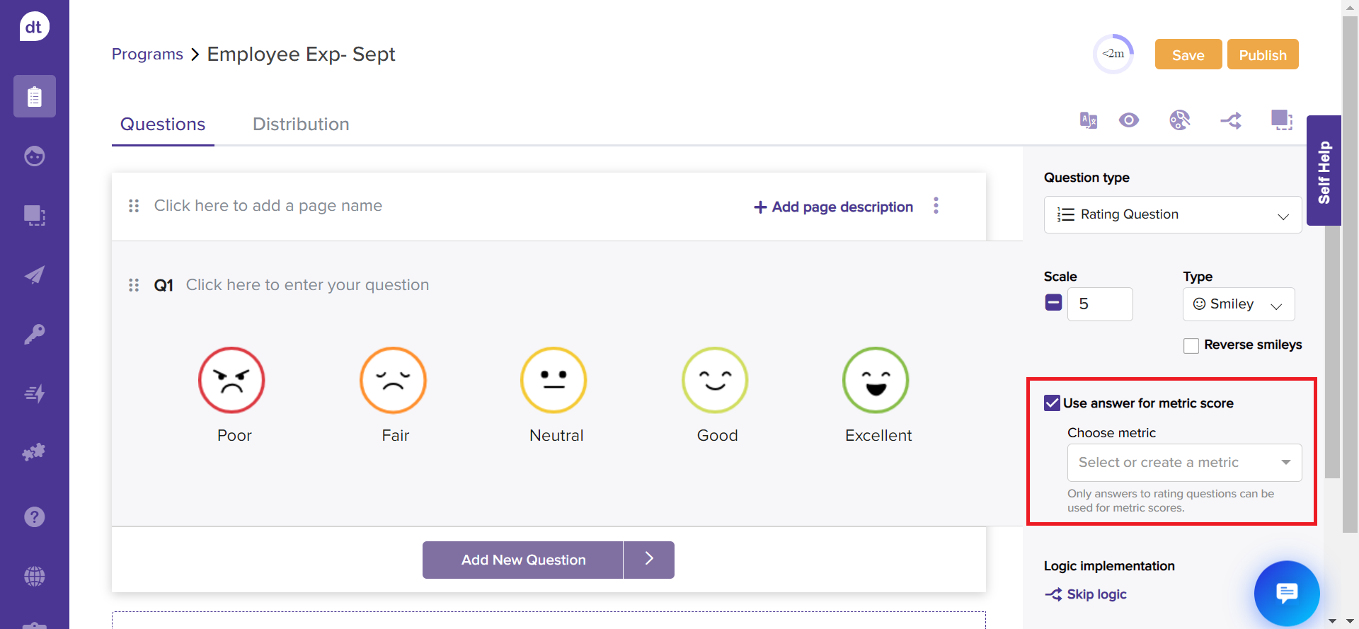Open the help question mark icon
Viewport: 1359px width, 629px height.
point(34,517)
